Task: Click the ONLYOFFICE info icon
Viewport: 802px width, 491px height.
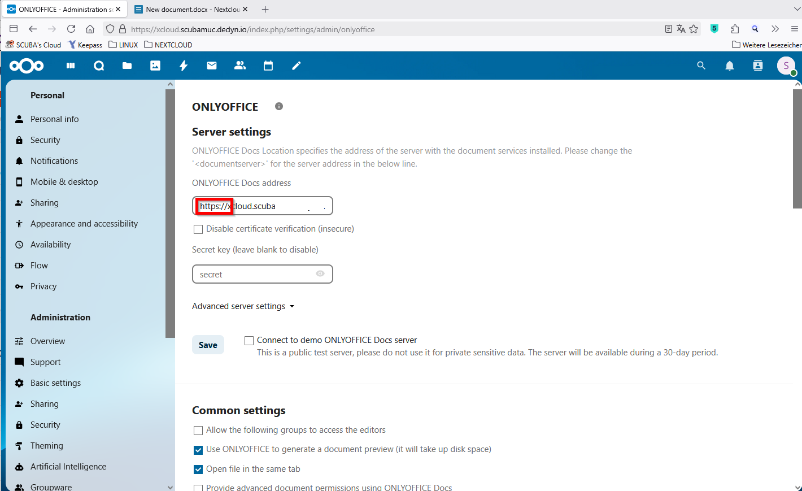Action: 279,106
